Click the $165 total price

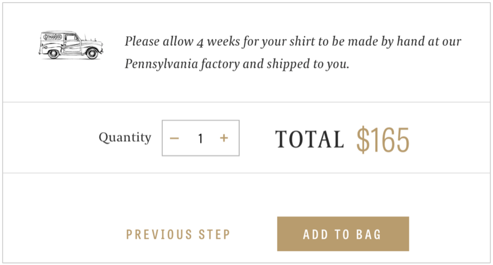tap(383, 139)
